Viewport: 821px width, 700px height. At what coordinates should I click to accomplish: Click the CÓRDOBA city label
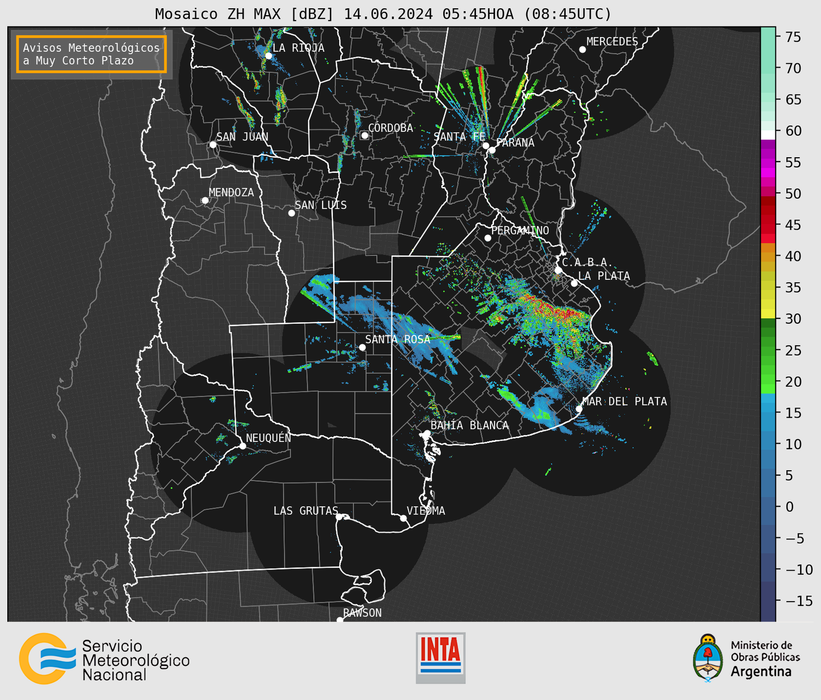click(390, 128)
